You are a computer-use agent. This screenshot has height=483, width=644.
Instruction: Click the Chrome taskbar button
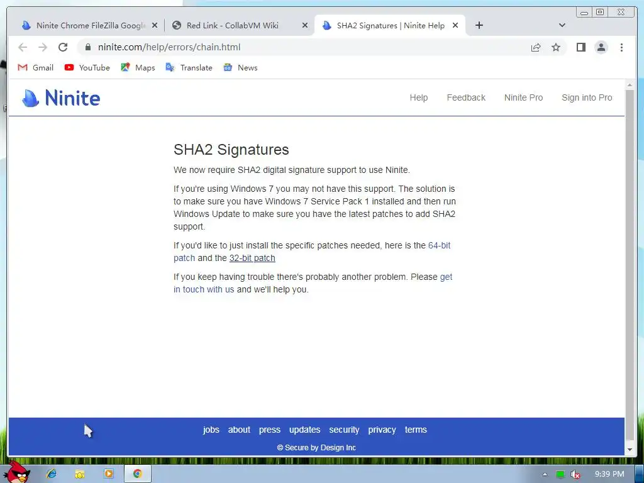tap(137, 474)
